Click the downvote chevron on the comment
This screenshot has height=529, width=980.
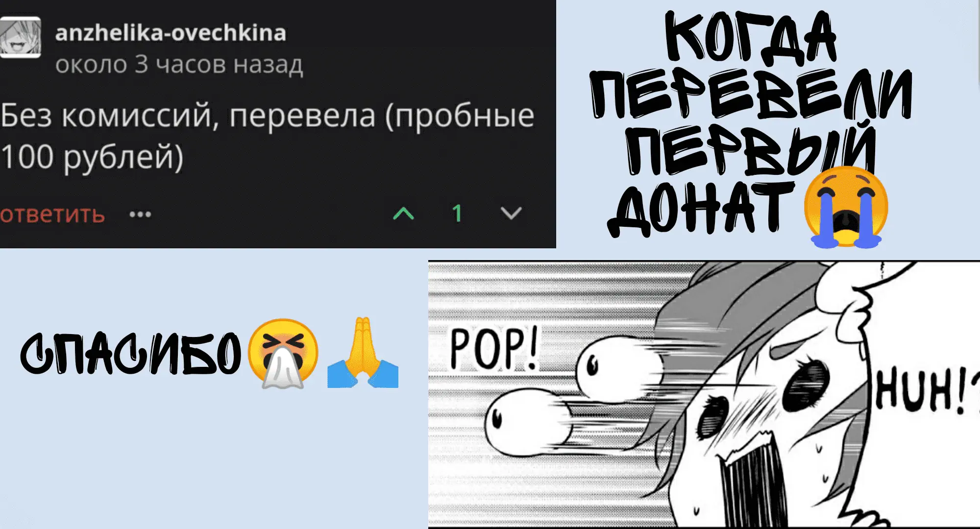pyautogui.click(x=511, y=213)
